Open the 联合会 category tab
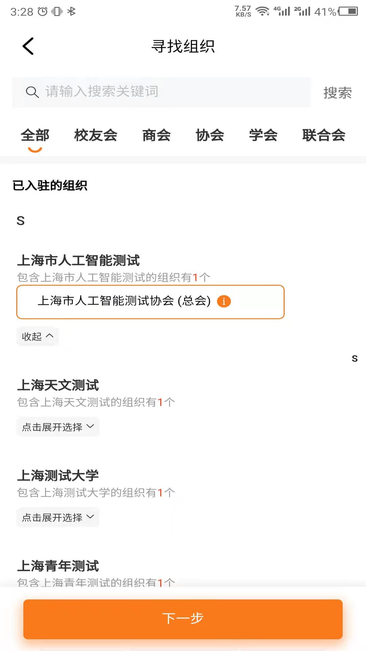The image size is (366, 651). point(324,135)
